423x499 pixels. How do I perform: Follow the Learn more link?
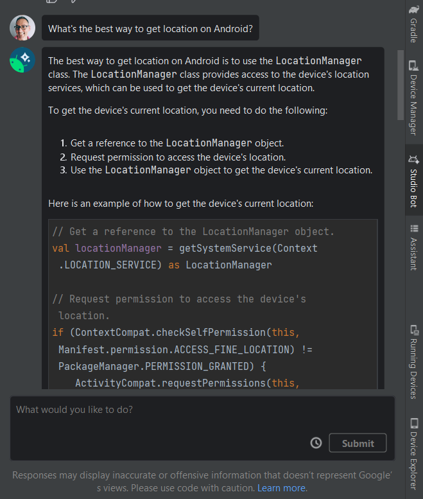(x=282, y=488)
